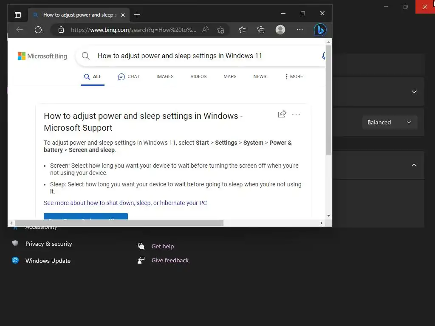Screen dimensions: 435x326
Task: Open the Collections icon
Action: [x=261, y=30]
